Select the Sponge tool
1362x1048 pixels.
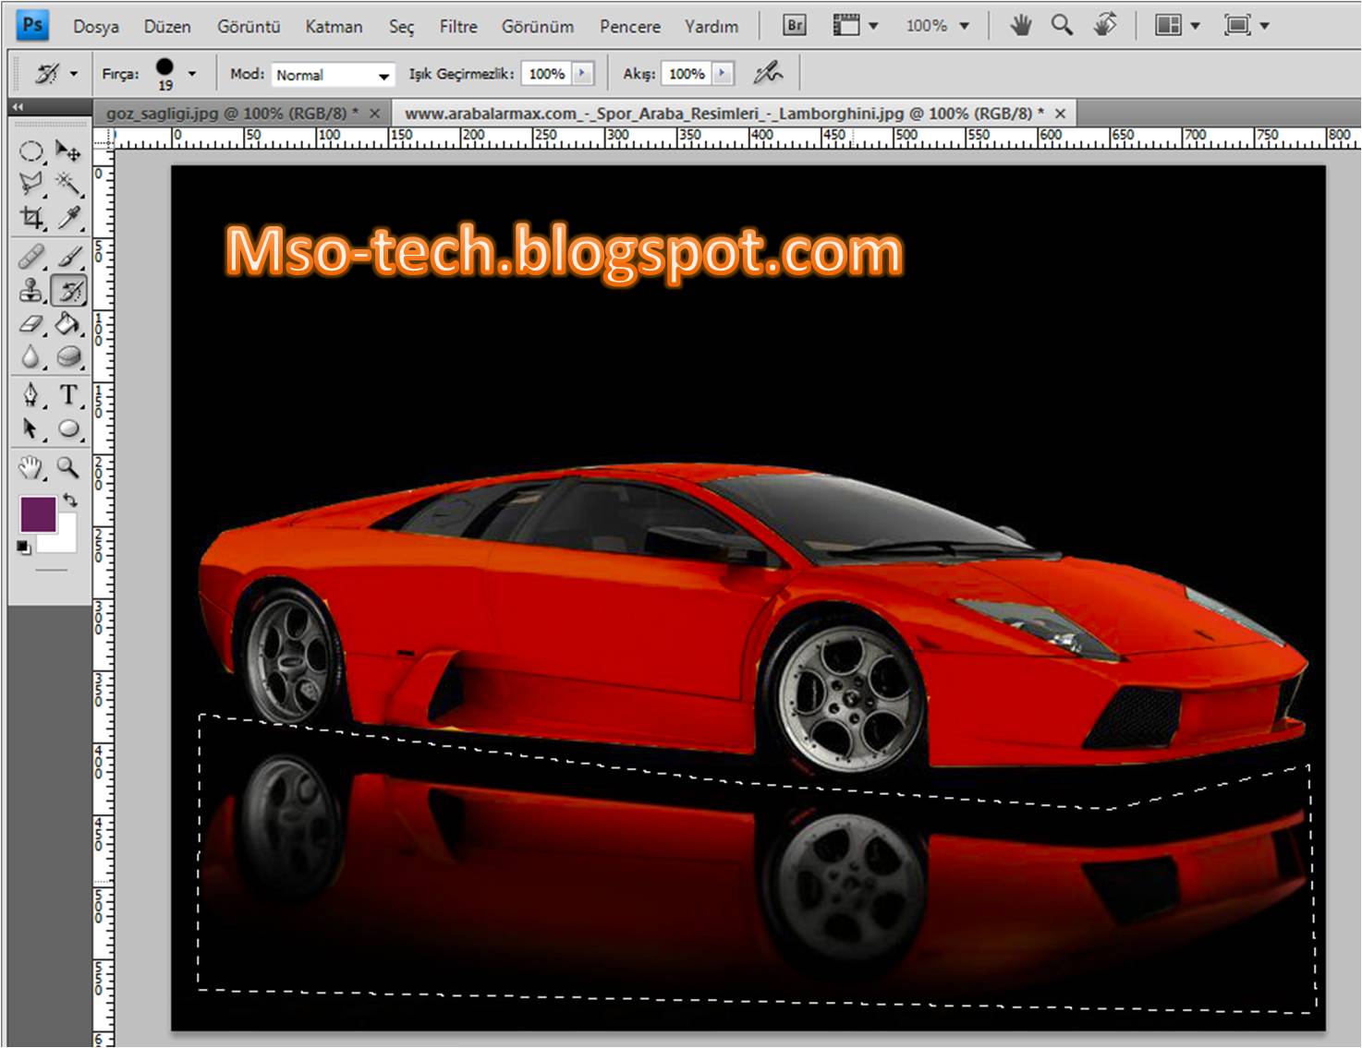coord(68,356)
